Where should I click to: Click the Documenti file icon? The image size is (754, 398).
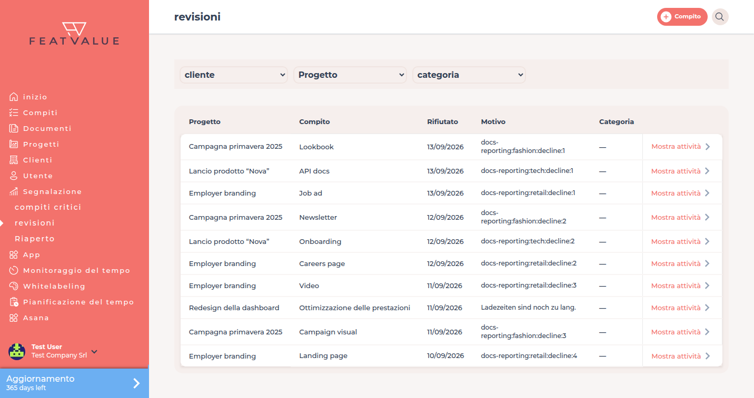pyautogui.click(x=14, y=128)
